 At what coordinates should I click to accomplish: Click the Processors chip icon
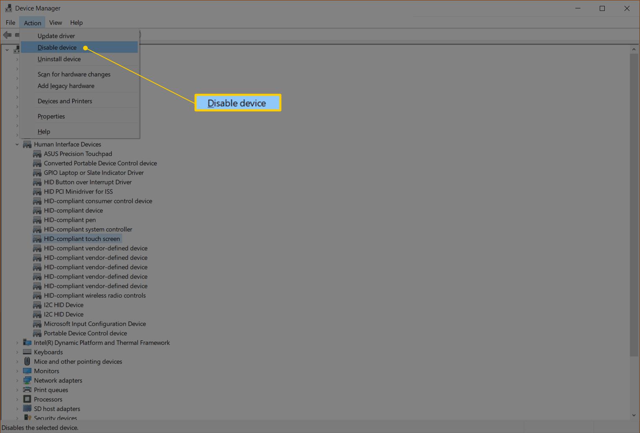coord(27,399)
